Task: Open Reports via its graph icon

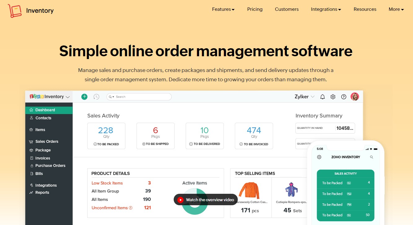Action: coord(31,192)
